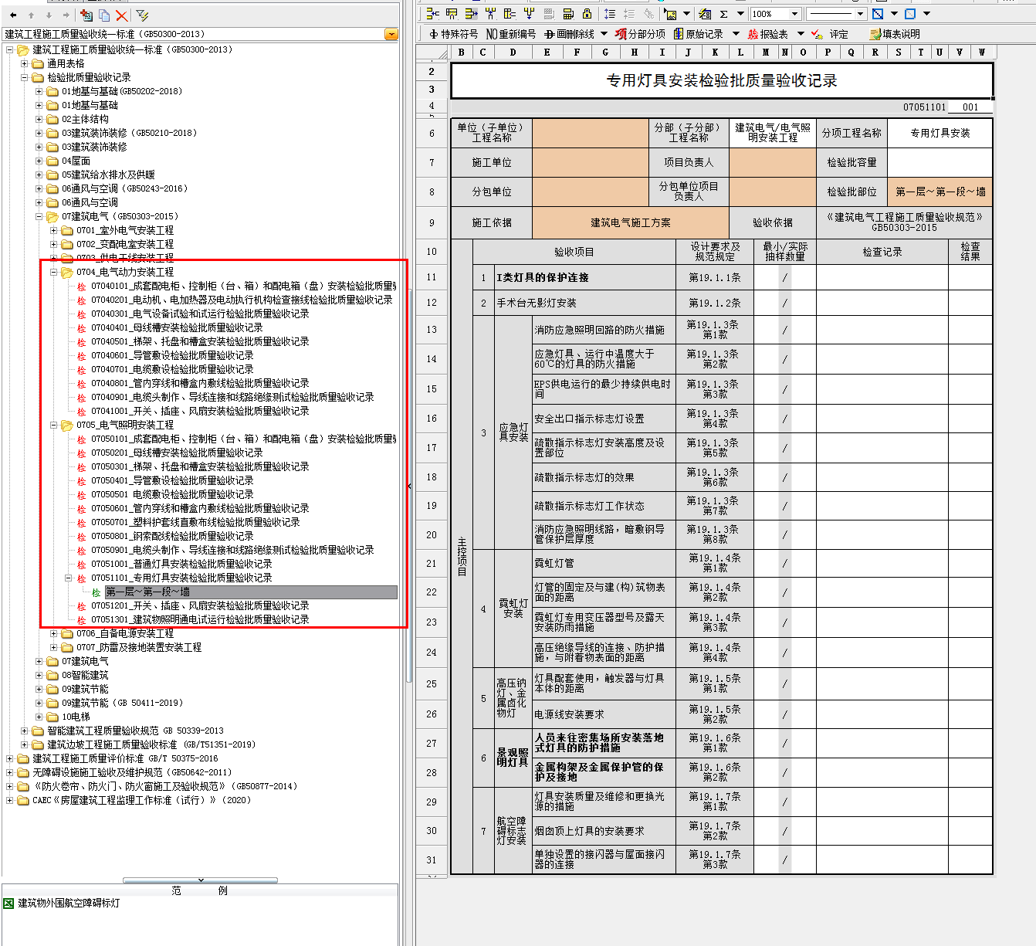The width and height of the screenshot is (1036, 946).
Task: Click the add-new-form icon with red plus
Action: [x=86, y=15]
